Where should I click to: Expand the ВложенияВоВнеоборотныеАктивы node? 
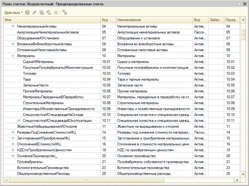(x=13, y=44)
